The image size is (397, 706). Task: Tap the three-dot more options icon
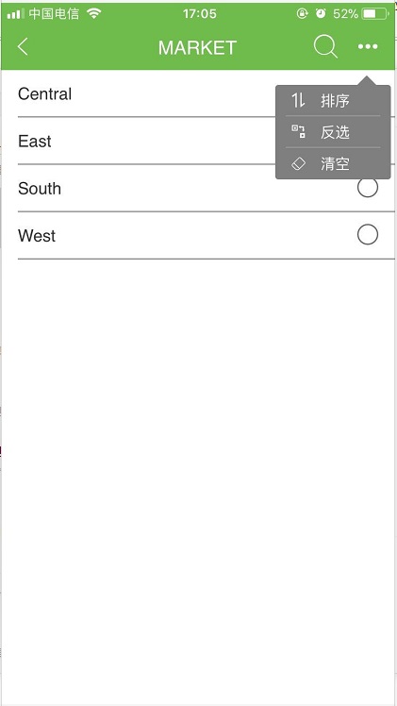368,46
